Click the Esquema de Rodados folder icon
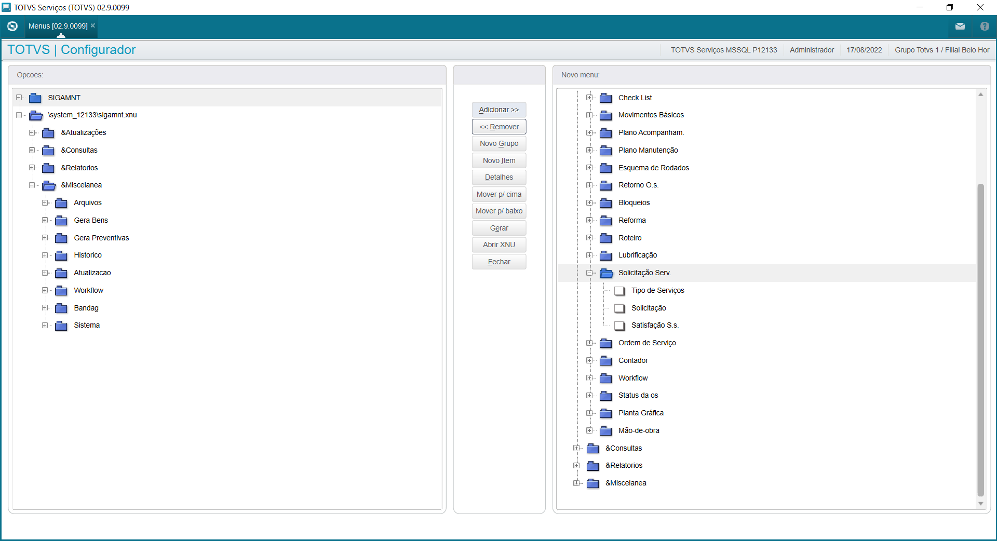 (606, 168)
